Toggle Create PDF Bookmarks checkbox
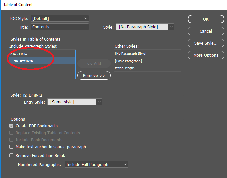227x178 pixels. pos(12,126)
